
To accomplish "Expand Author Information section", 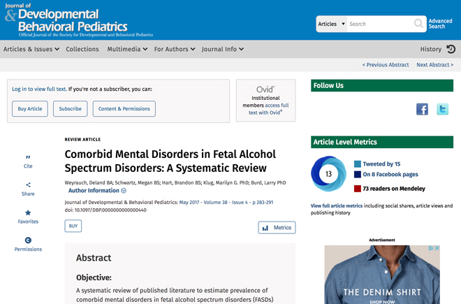I will [97, 191].
